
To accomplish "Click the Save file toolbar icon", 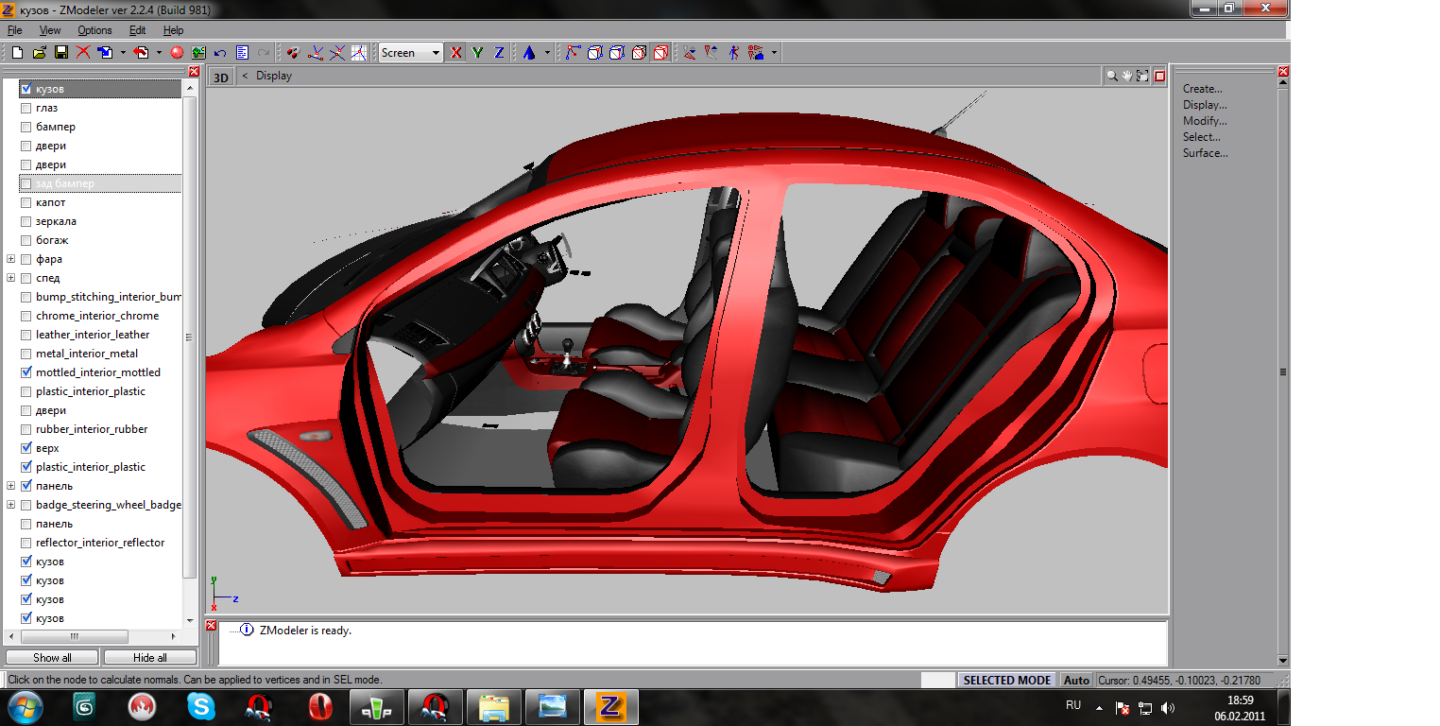I will 60,53.
